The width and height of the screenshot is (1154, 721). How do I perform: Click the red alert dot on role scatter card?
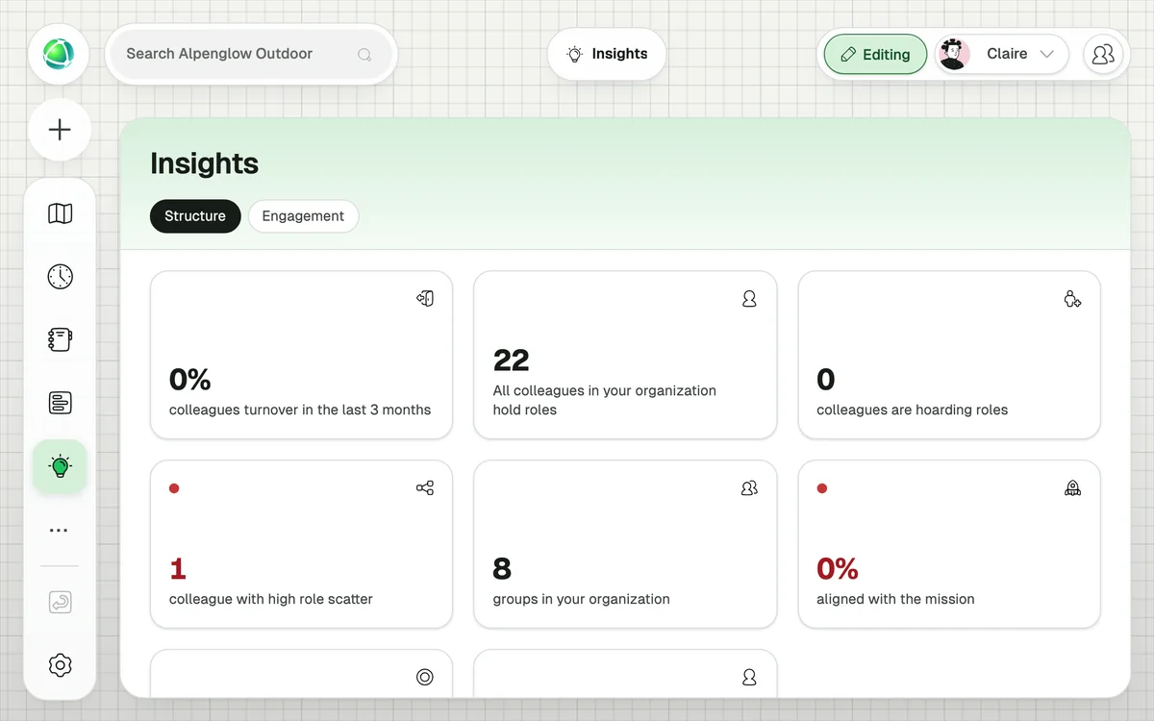[x=174, y=488]
